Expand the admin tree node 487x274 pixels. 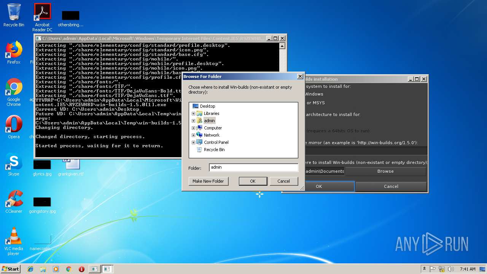pos(193,121)
